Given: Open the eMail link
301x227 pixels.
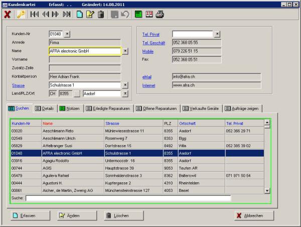Looking at the screenshot, I should [x=147, y=77].
